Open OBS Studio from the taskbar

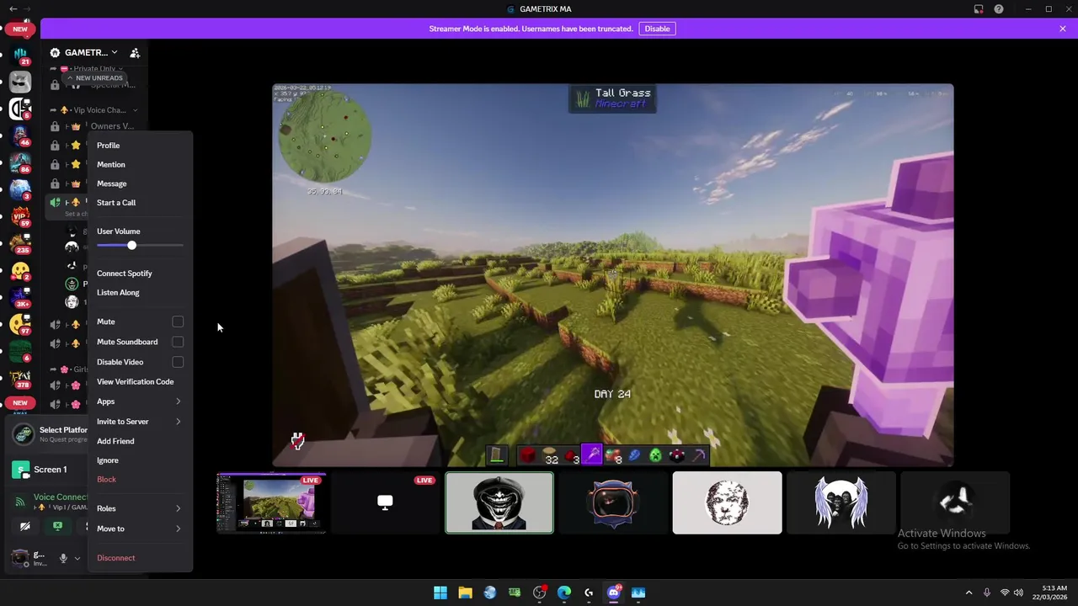(x=539, y=593)
